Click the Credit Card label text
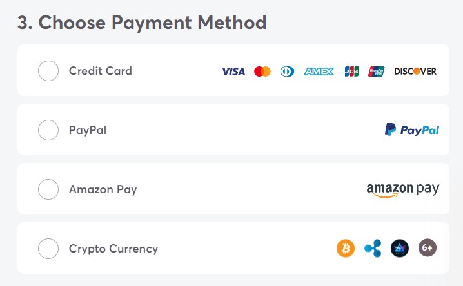The height and width of the screenshot is (286, 463). point(101,71)
